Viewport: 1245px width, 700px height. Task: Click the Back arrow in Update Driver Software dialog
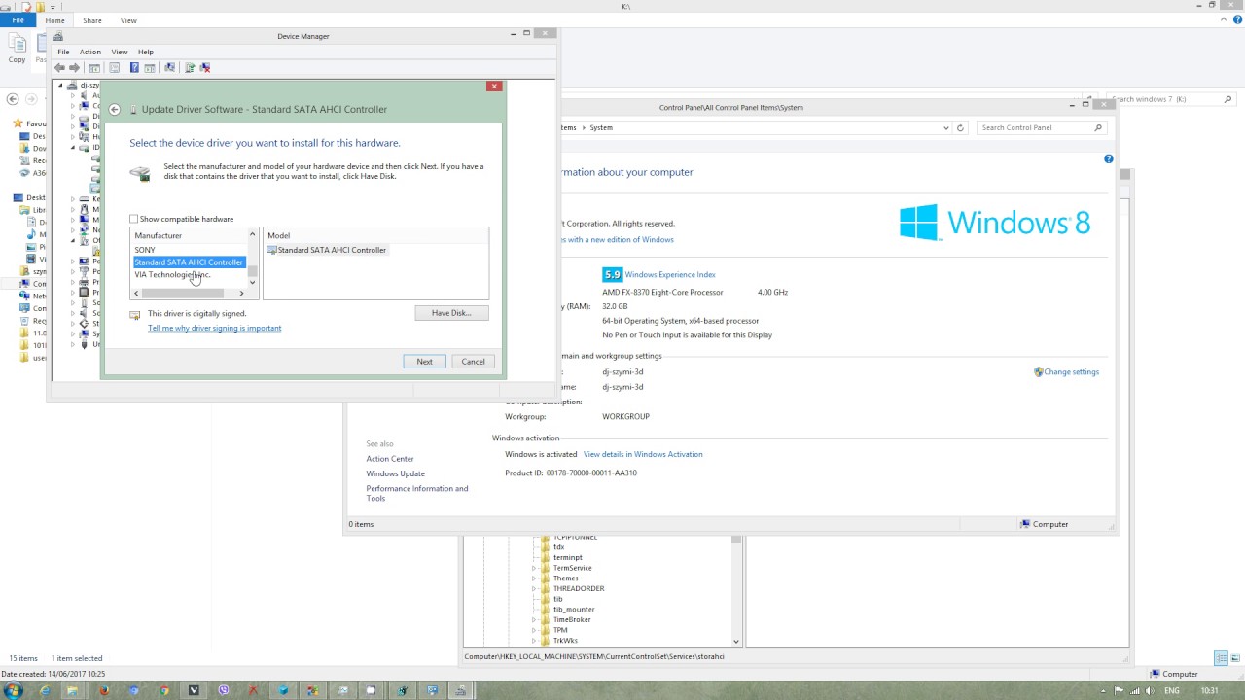115,110
